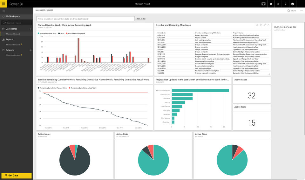Screen dimensions: 305x180
Task: Collapse the My Workspace chevron
Action: [3, 17]
